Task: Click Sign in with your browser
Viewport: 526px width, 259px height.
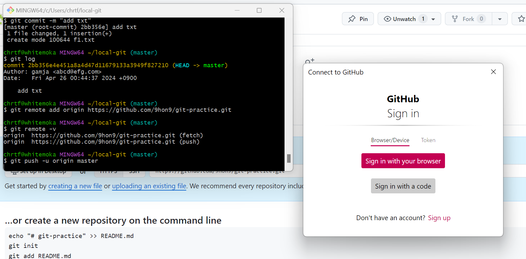Action: 403,161
